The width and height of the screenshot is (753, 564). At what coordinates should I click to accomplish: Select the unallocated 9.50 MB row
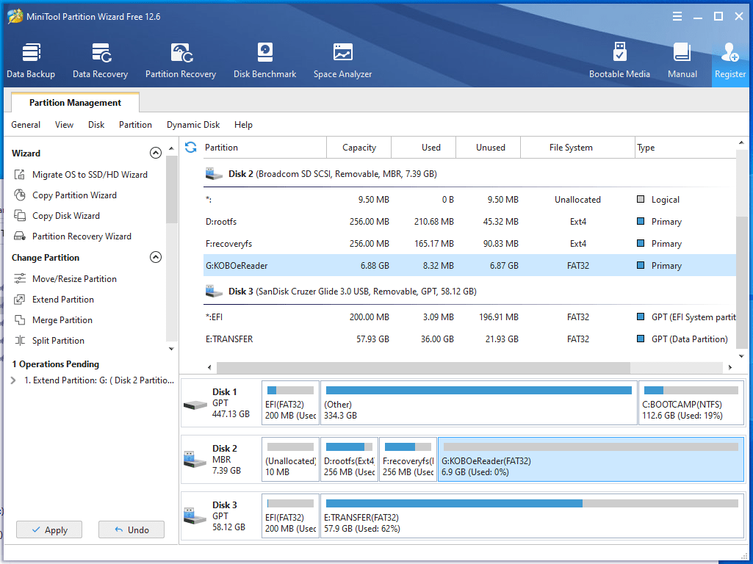[469, 199]
